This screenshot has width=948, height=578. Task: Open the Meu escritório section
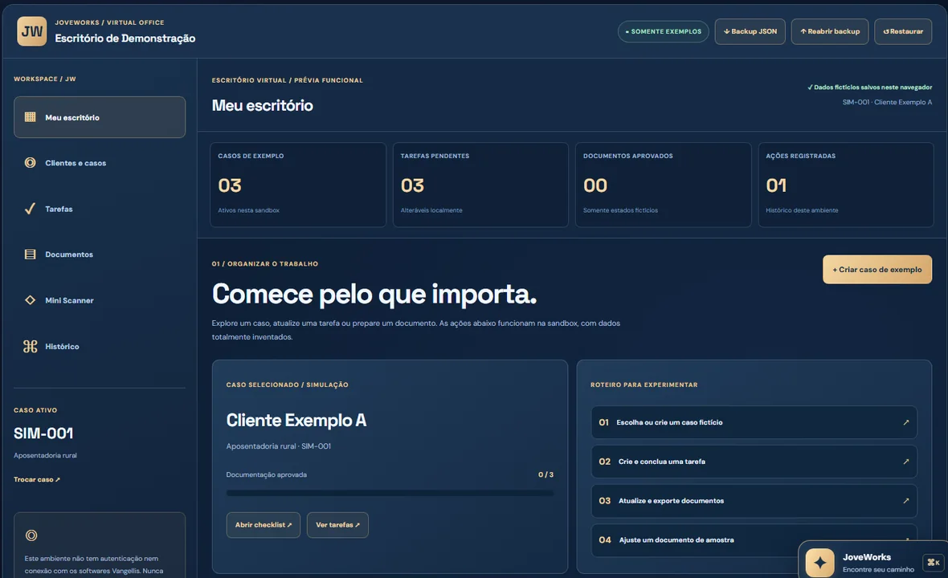point(100,117)
